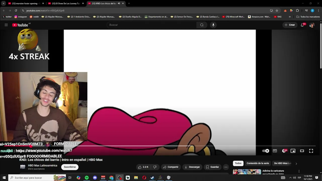Open the Chrome extensions puzzle menu
The height and width of the screenshot is (181, 322).
tap(297, 11)
